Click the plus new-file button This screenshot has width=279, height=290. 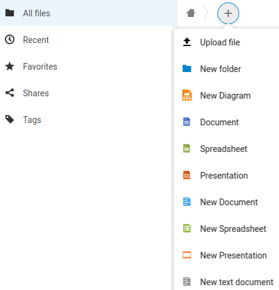(228, 13)
